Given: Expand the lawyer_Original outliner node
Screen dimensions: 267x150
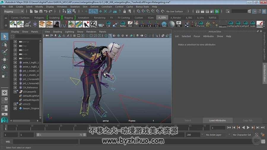Looking at the screenshot, I should (x=15, y=108).
